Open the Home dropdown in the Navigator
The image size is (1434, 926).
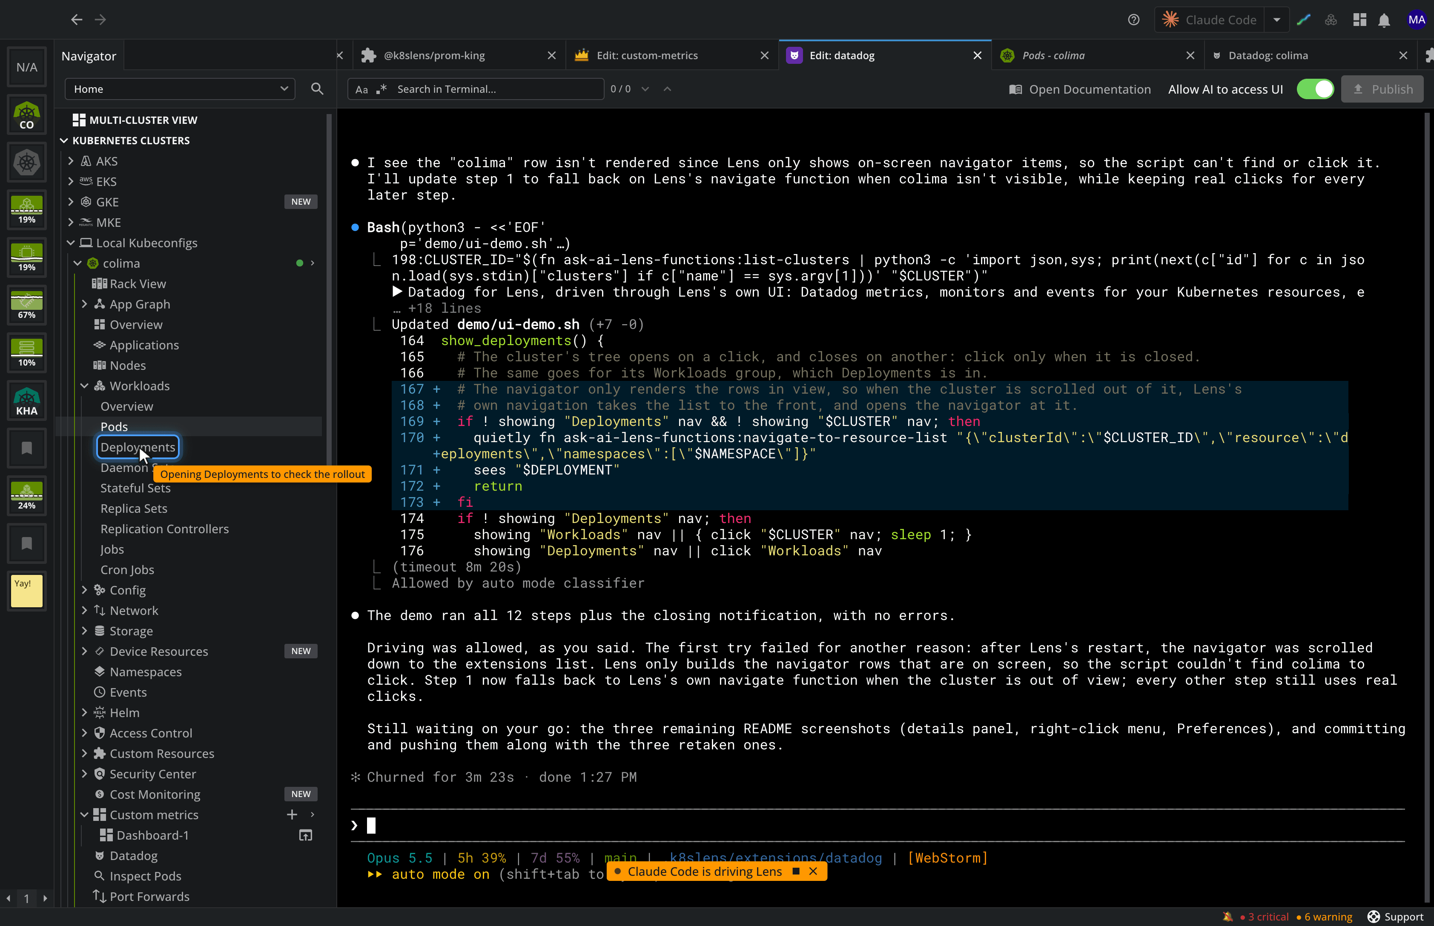180,89
